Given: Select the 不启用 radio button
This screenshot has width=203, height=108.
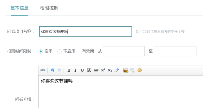Looking at the screenshot, I should 60,52.
